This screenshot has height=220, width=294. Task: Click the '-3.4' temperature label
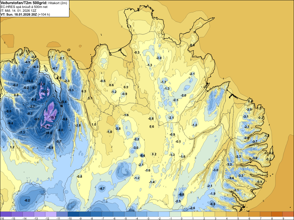(231, 178)
